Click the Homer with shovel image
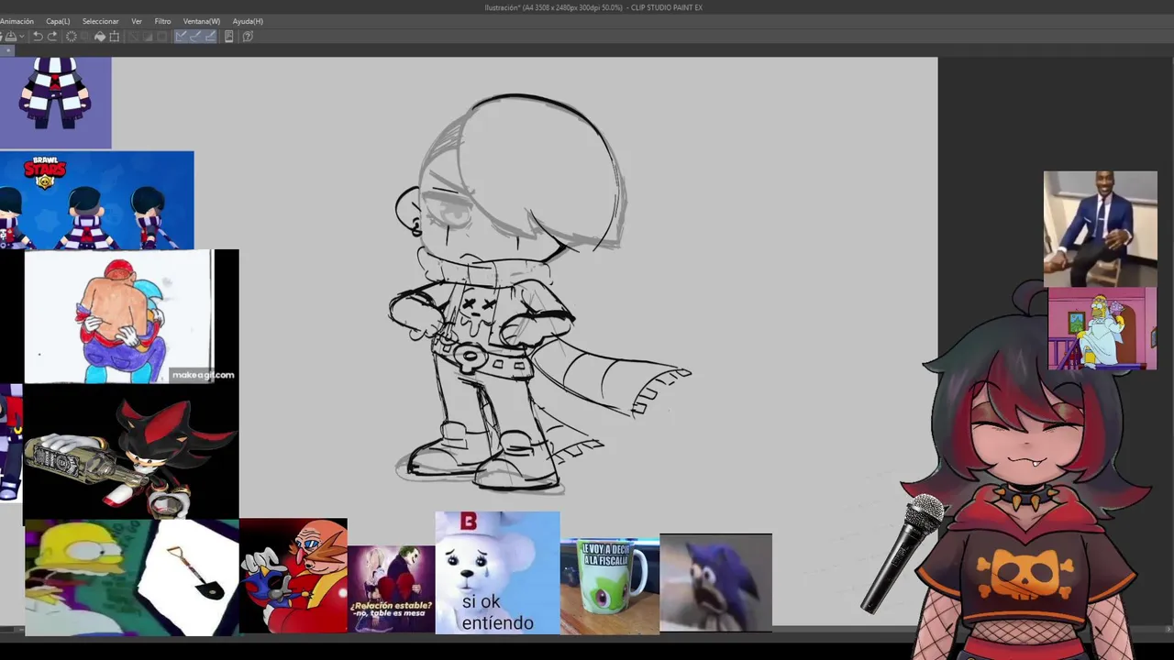1174x660 pixels. click(x=131, y=577)
